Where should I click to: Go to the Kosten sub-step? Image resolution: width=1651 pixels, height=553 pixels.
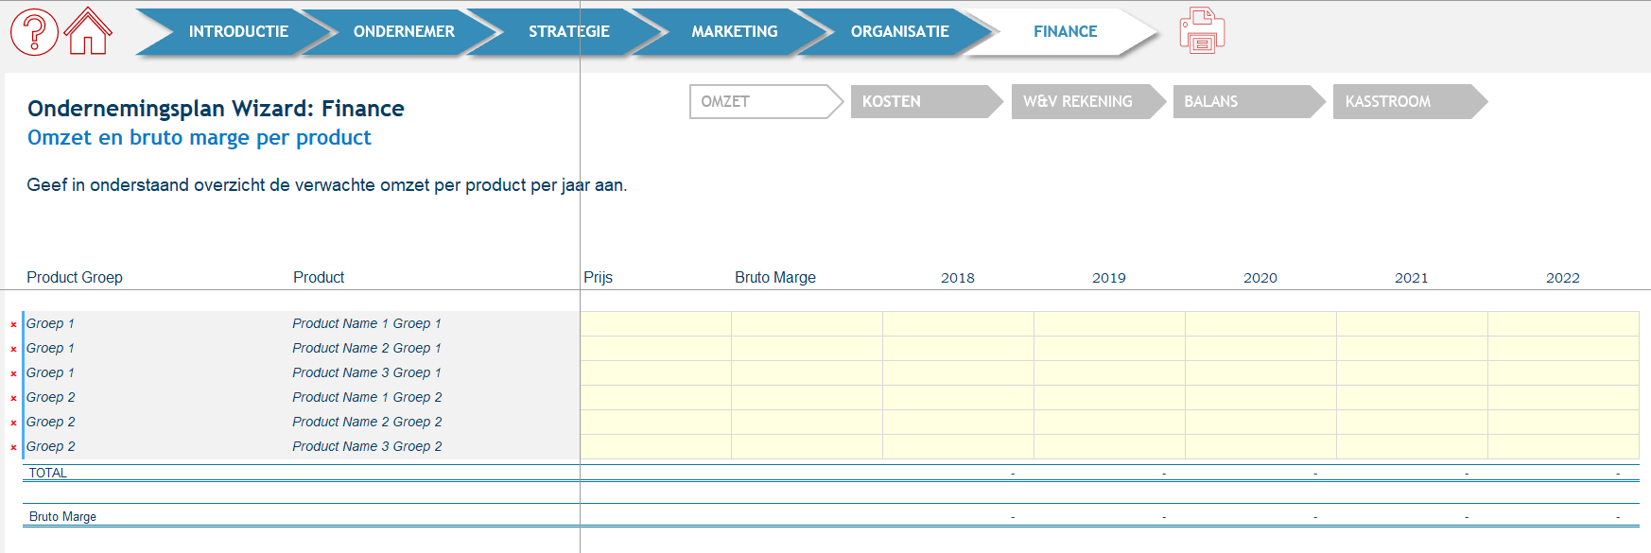coord(926,101)
